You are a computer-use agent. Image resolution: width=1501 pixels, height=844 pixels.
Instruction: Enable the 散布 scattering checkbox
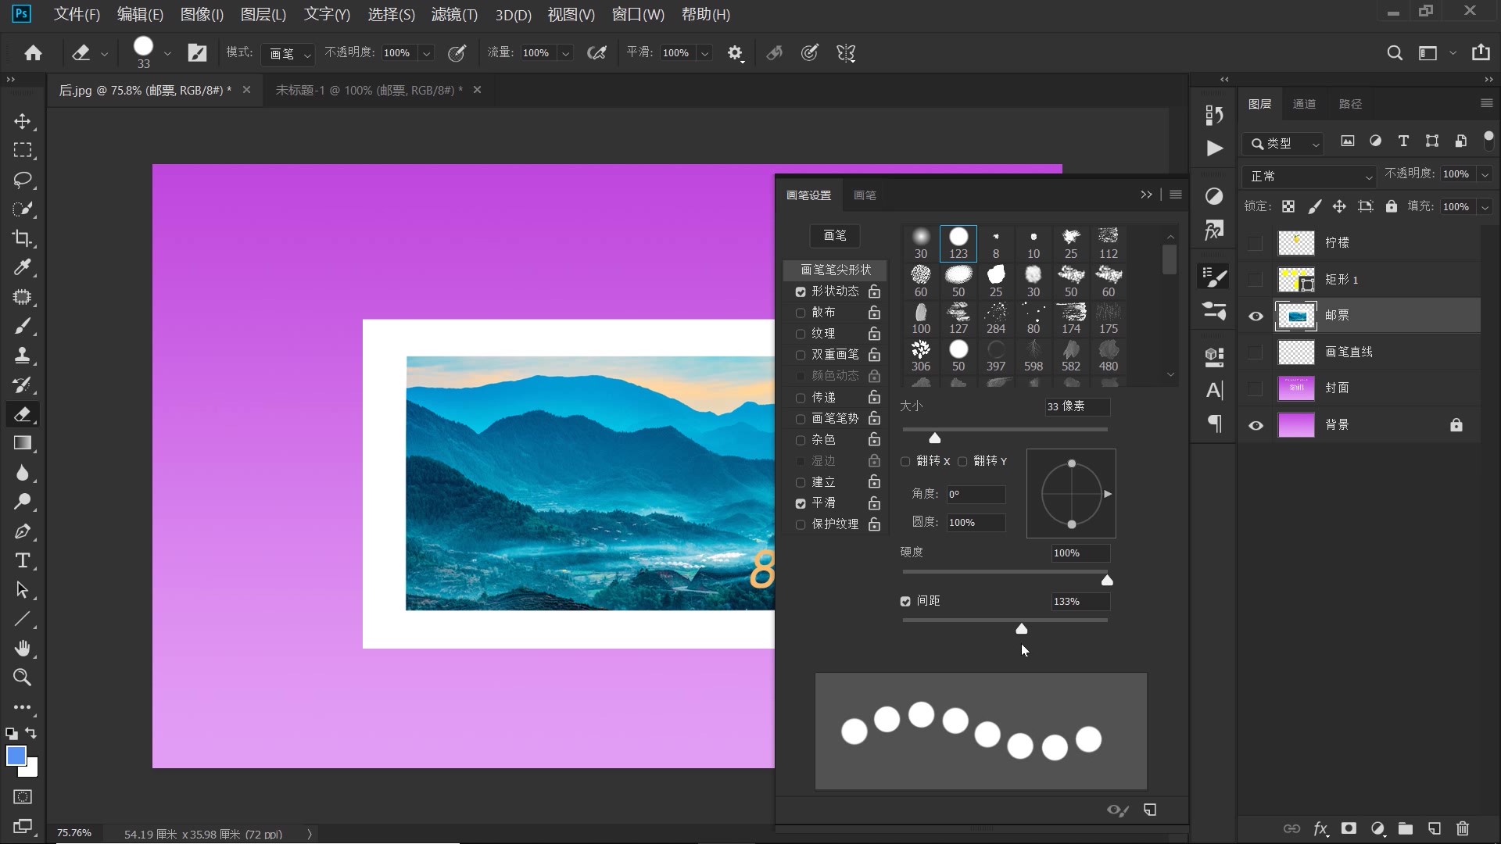[801, 313]
